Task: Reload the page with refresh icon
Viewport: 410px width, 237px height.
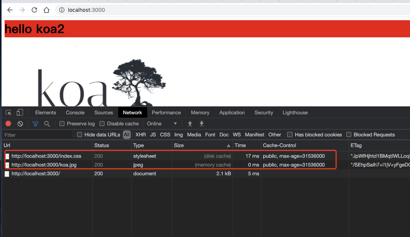Action: [34, 10]
